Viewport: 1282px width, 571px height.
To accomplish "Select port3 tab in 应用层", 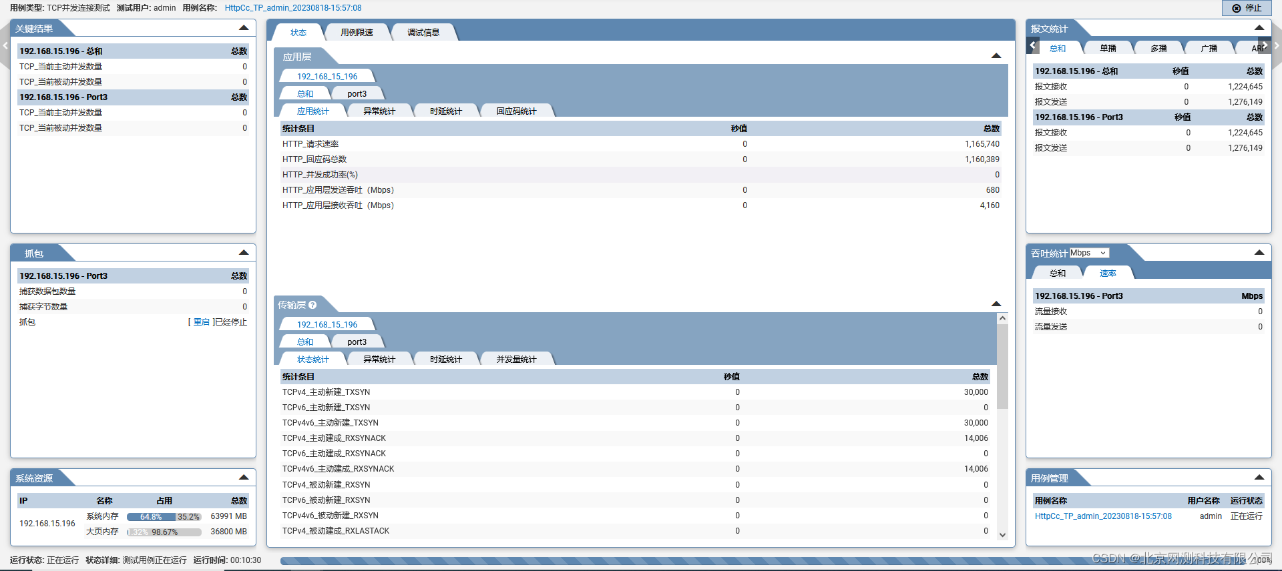I will point(357,94).
